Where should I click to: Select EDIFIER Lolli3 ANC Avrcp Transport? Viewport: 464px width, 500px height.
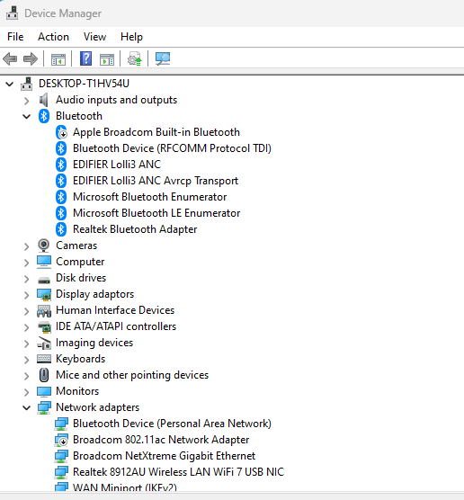click(x=156, y=181)
